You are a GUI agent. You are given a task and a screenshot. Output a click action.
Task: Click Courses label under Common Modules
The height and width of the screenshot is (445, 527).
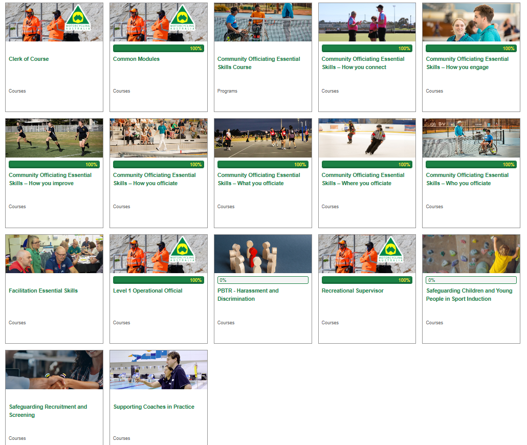click(121, 91)
